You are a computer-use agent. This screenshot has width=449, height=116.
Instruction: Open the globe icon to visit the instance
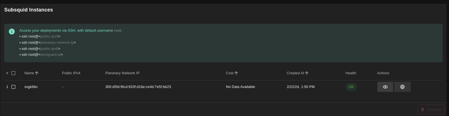click(x=402, y=87)
